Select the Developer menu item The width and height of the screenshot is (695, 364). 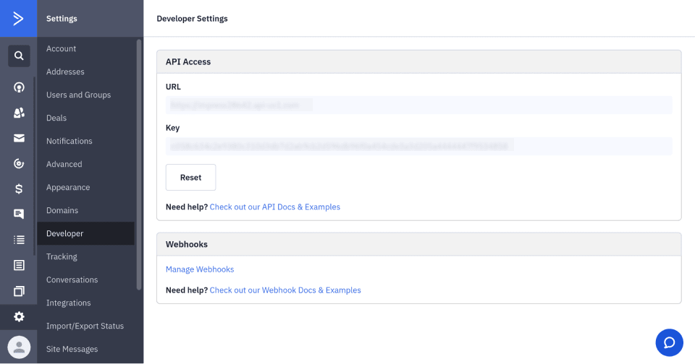click(85, 233)
